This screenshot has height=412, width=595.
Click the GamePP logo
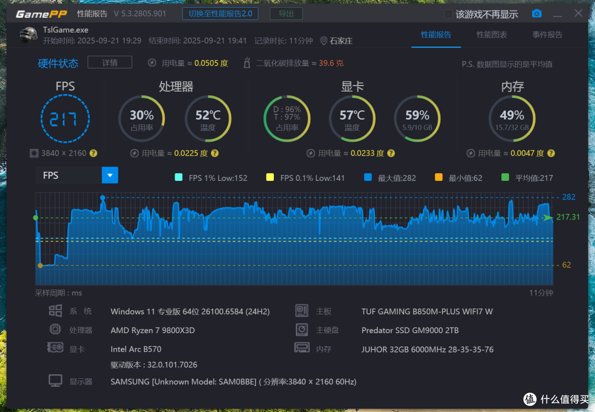pos(41,14)
